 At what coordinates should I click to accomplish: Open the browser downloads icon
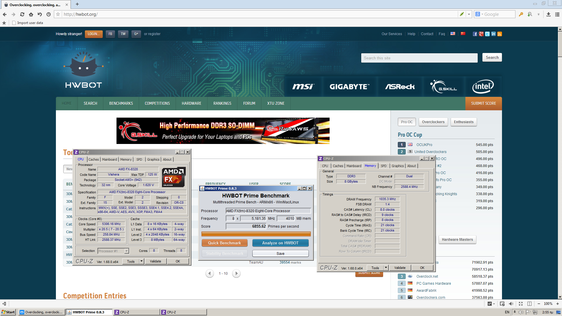coord(549,14)
